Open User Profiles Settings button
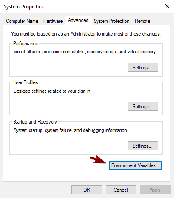The image size is (174, 198). [143, 107]
